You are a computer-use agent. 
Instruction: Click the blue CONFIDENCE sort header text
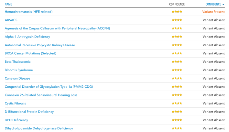[x=213, y=4]
